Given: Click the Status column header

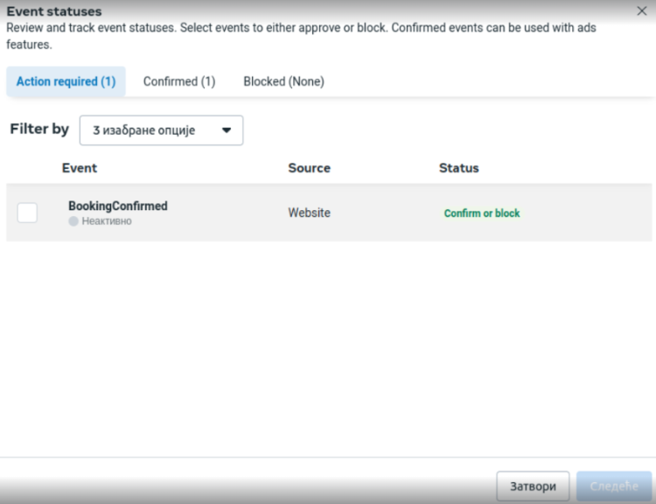Looking at the screenshot, I should point(458,168).
